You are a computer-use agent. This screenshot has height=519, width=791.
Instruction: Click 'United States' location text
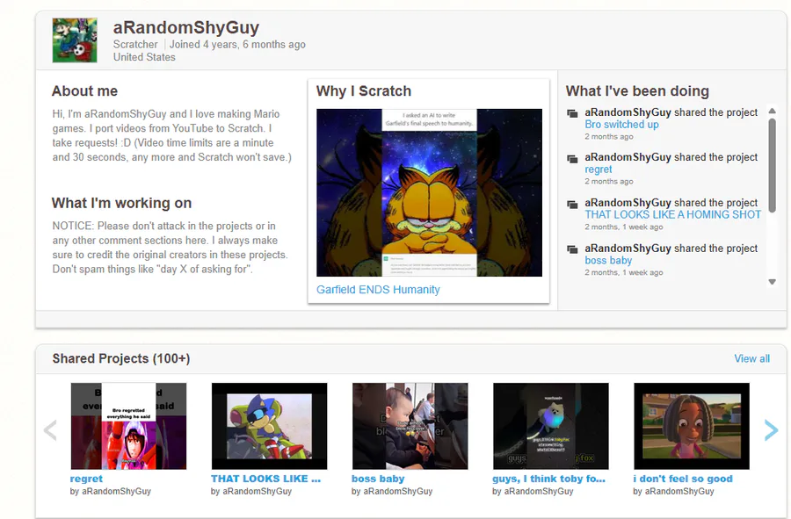pos(144,57)
